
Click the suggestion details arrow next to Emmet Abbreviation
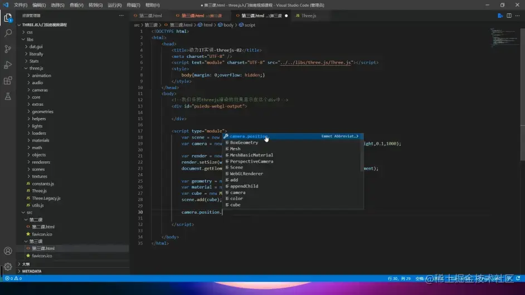357,136
